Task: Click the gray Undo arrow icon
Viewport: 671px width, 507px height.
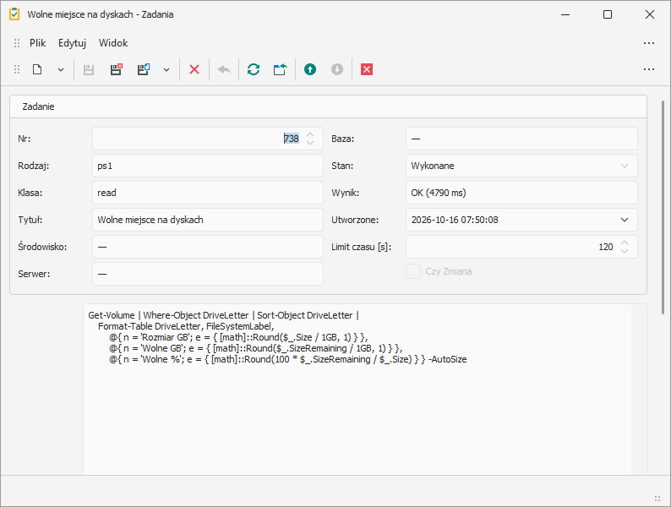Action: coord(224,69)
